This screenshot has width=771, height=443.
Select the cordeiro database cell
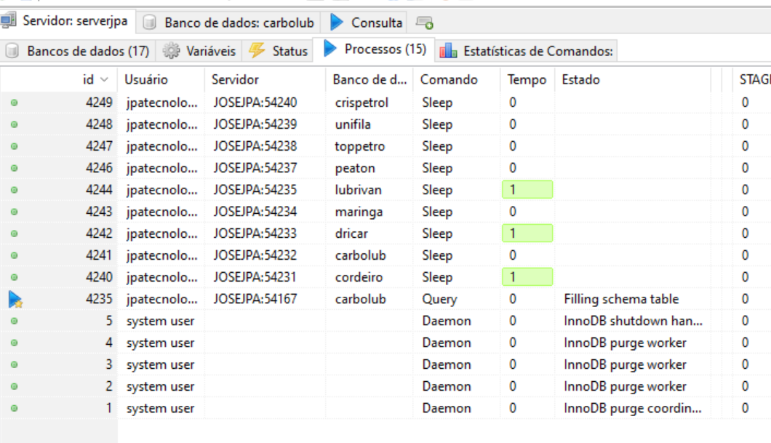(369, 277)
